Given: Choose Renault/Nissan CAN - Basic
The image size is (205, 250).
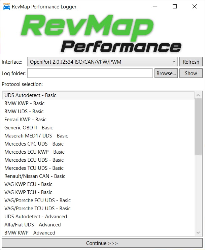Looking at the screenshot, I should [x=98, y=176].
